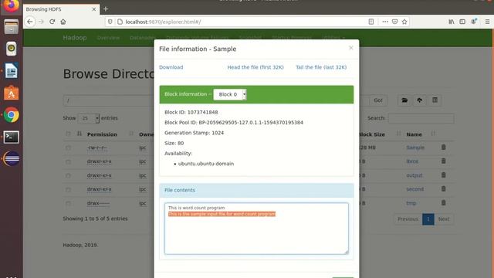Open Firefox account icon
The width and height of the screenshot is (494, 278).
[x=473, y=22]
